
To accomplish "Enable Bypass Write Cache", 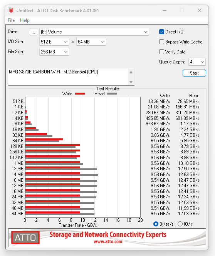I will tap(161, 42).
